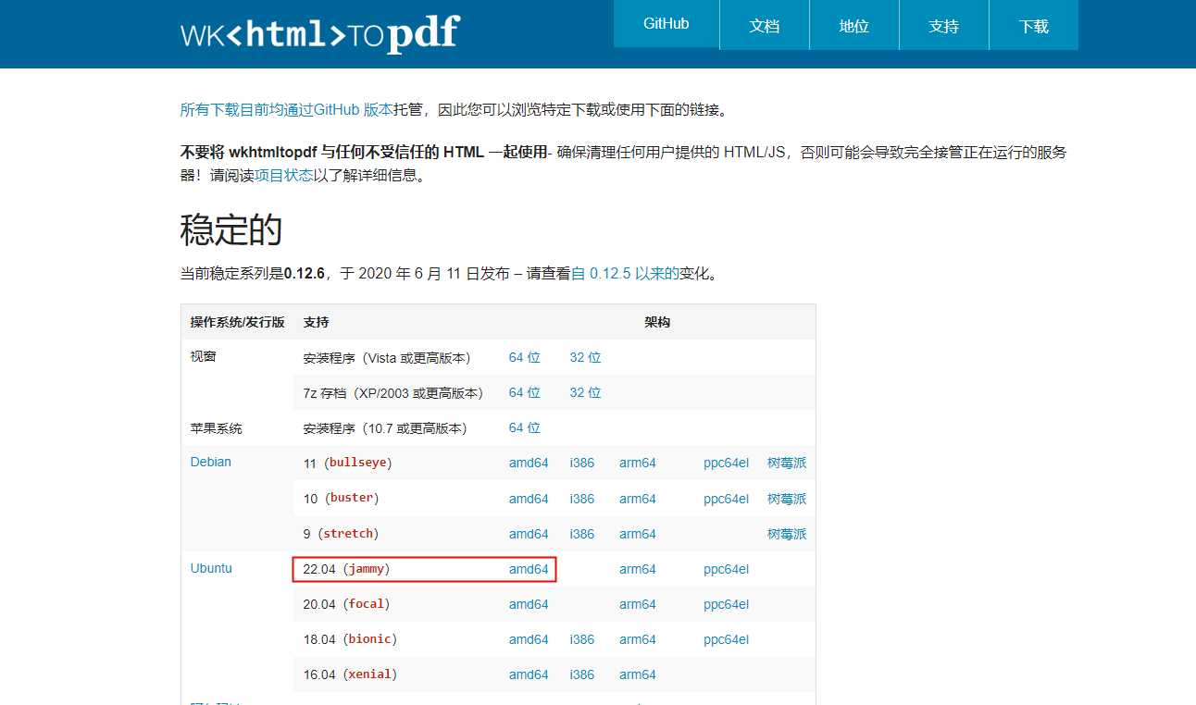This screenshot has width=1196, height=705.
Task: Download amd64 for Debian 11 bullseye
Action: coord(529,463)
